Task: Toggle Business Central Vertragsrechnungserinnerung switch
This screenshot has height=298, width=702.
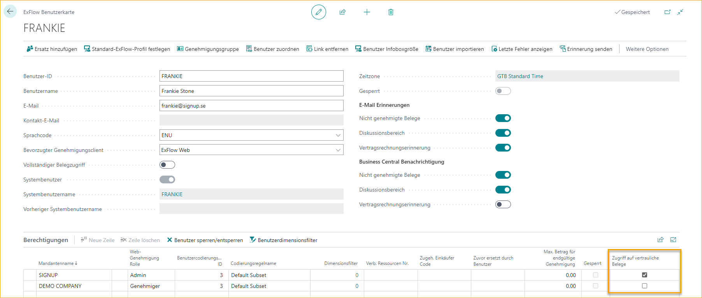Action: (503, 204)
